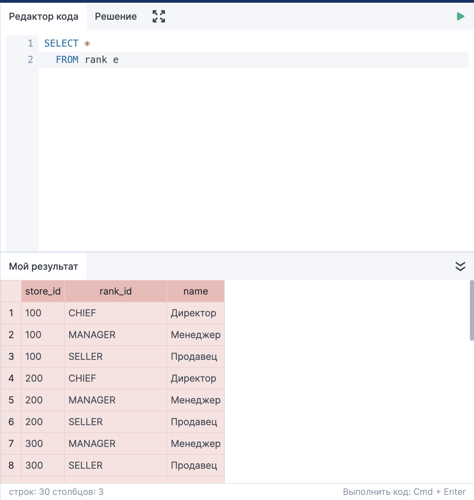Click Менеджер cell in row 2
The image size is (474, 500).
coord(196,335)
